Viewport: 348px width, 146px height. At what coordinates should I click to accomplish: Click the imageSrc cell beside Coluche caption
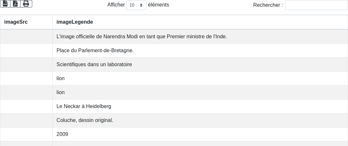tap(26, 120)
